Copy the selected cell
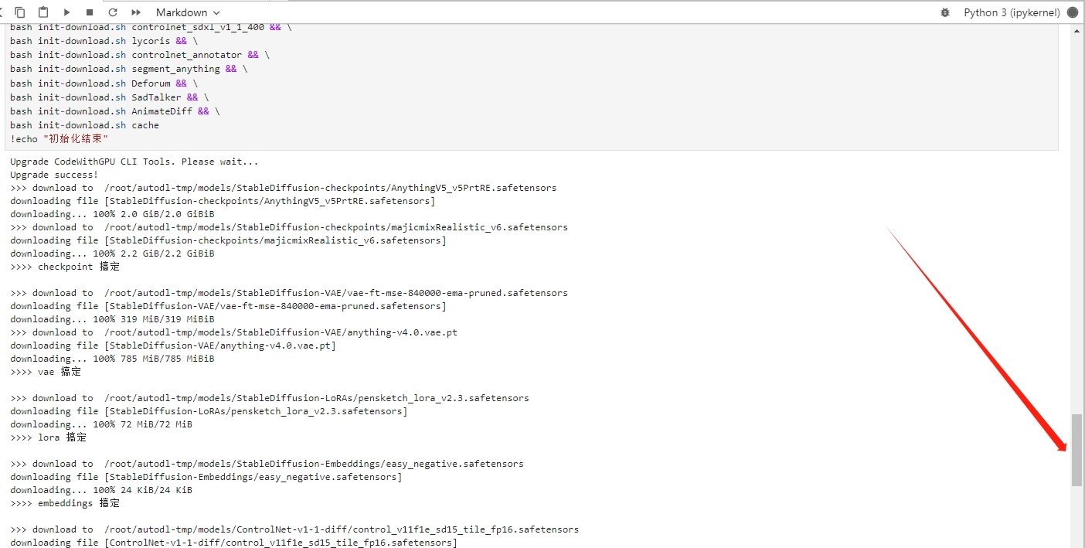This screenshot has height=548, width=1085. [20, 12]
